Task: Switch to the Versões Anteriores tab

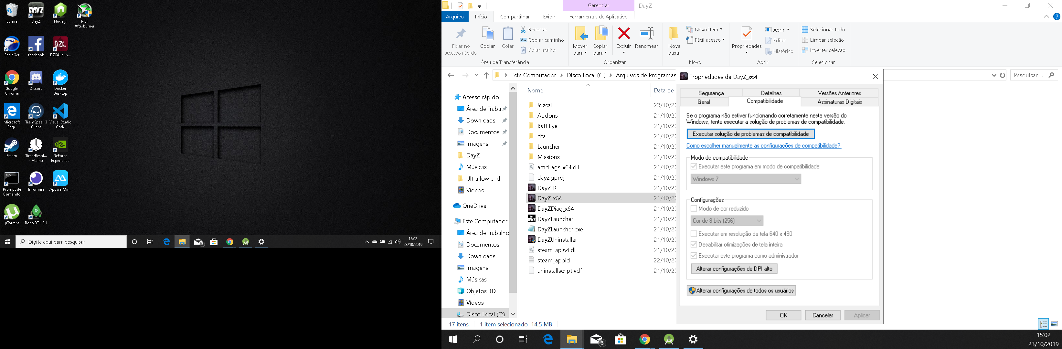Action: tap(839, 93)
